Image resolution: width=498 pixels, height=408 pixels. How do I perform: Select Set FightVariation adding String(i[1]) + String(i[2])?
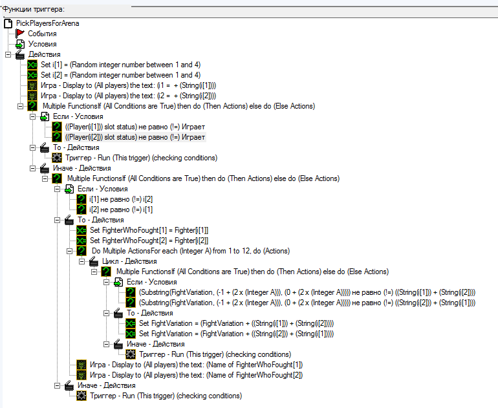(236, 323)
